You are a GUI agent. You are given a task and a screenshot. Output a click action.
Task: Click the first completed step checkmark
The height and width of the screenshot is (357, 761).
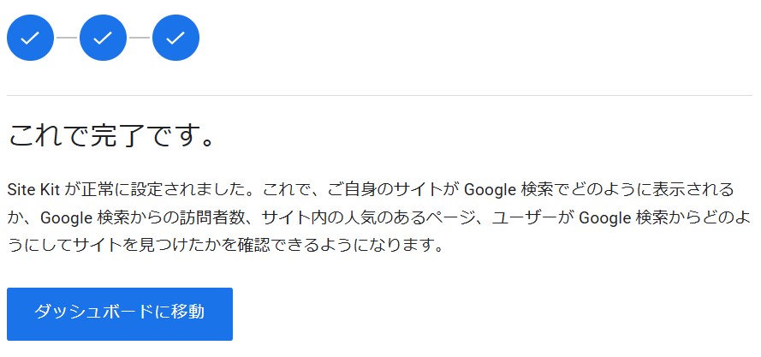coord(30,38)
